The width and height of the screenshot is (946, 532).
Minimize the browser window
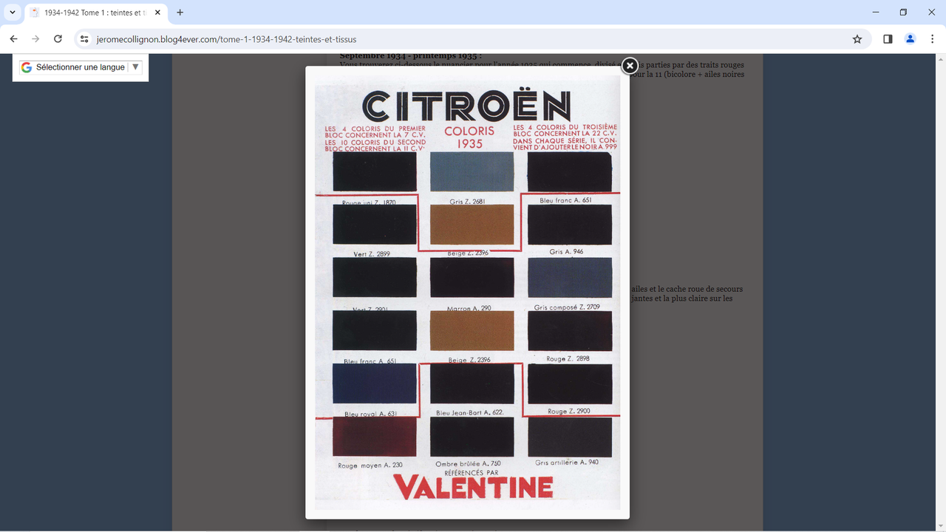click(876, 13)
